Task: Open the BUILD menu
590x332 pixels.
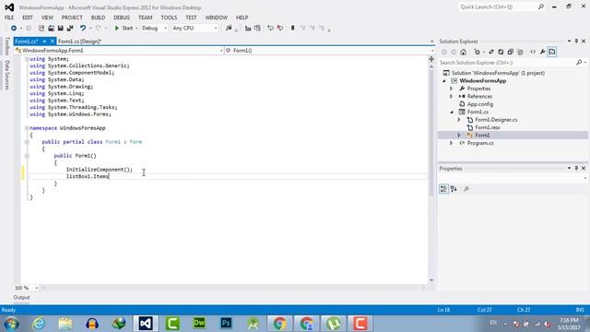Action: tap(99, 18)
